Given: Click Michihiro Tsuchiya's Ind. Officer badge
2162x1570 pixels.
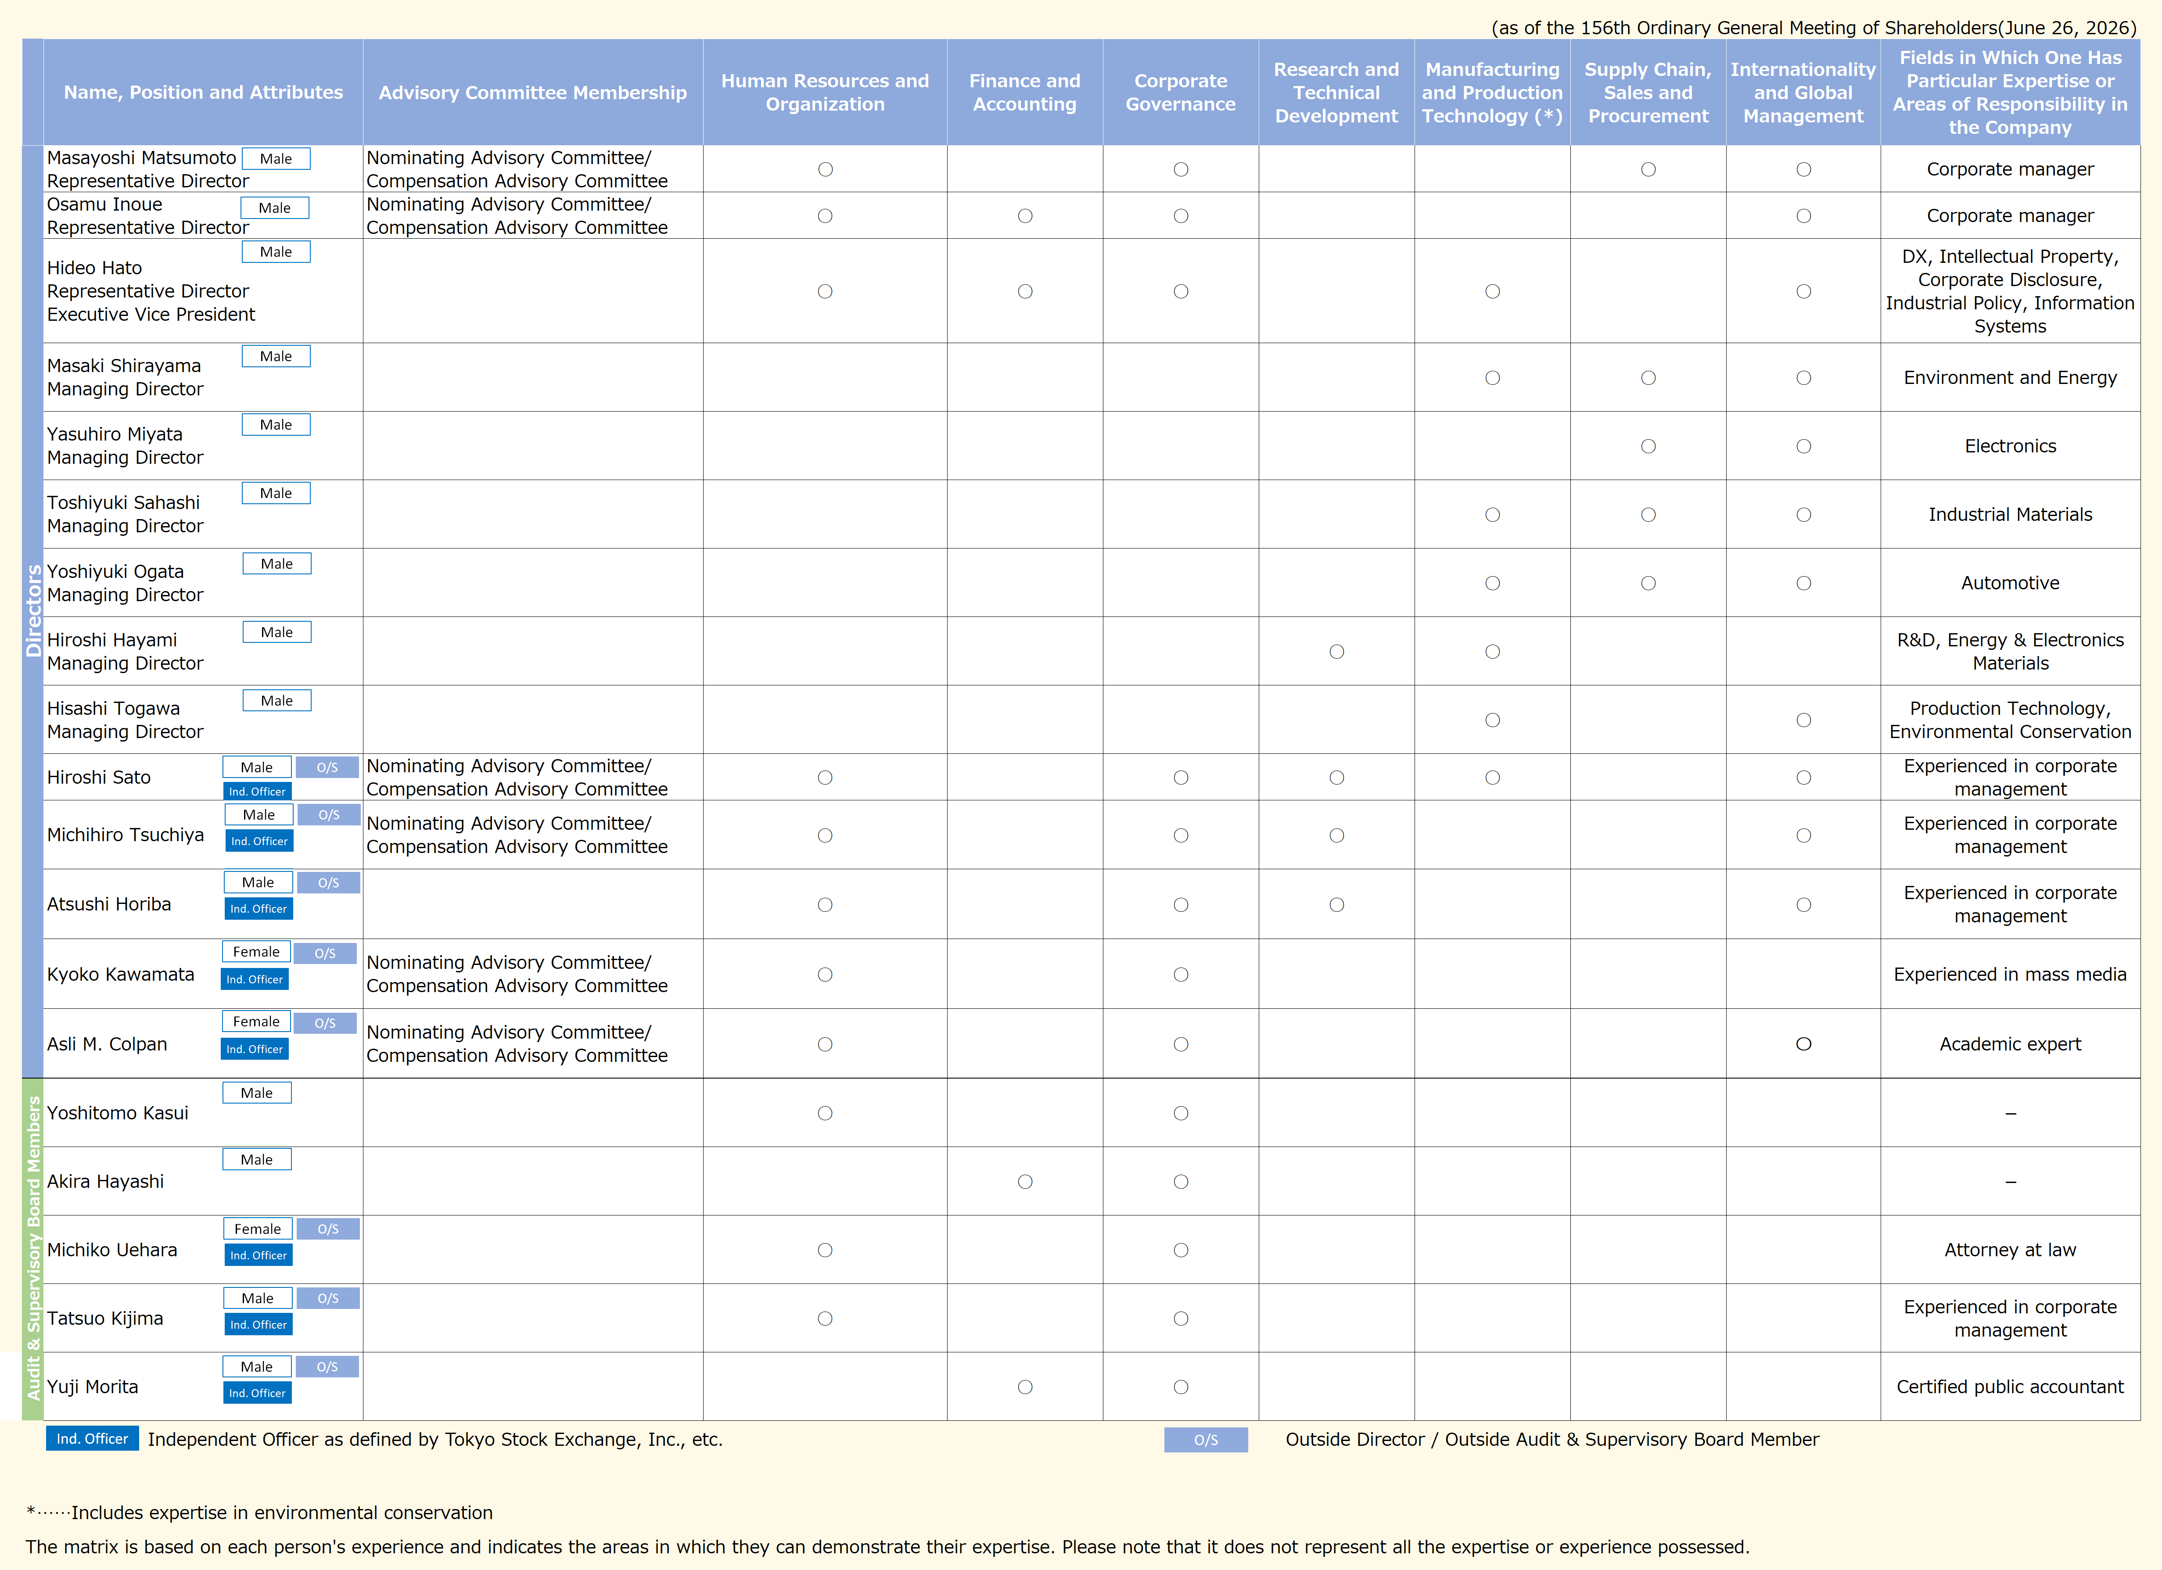Looking at the screenshot, I should coord(259,841).
